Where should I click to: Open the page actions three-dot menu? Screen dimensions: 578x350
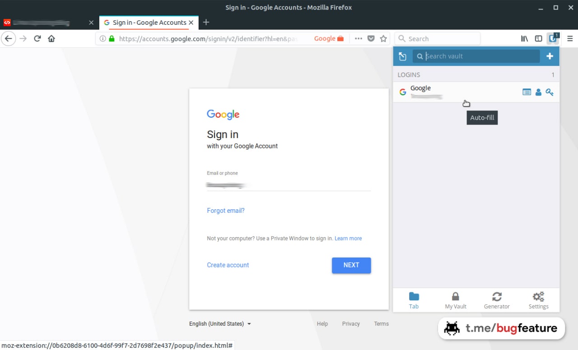coord(359,39)
